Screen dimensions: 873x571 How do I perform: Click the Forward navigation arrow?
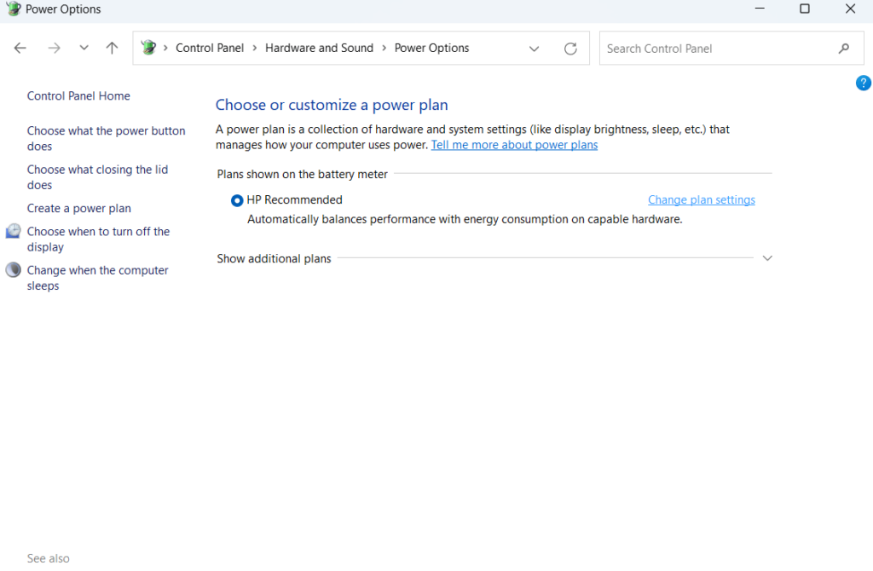55,49
